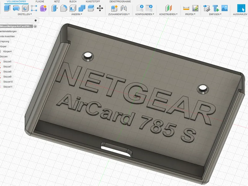This screenshot has width=248, height=186.
Task: Select Skizze8 in the browser
Action: 7,72
